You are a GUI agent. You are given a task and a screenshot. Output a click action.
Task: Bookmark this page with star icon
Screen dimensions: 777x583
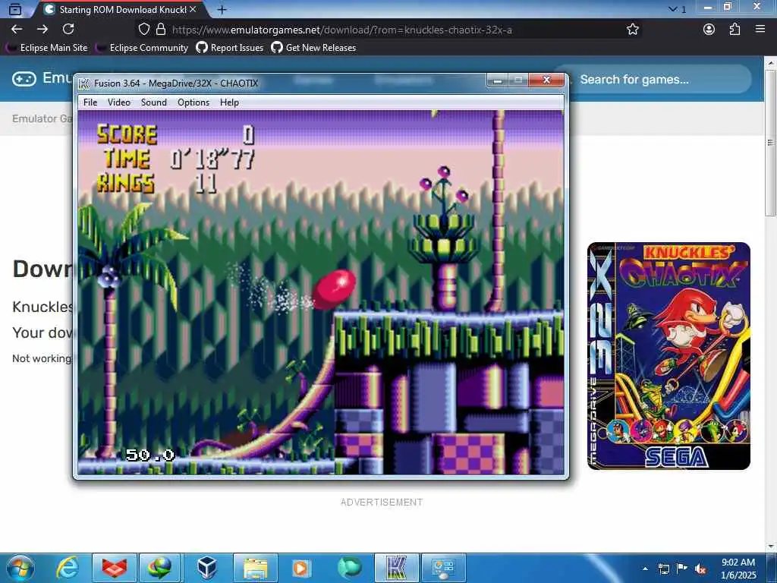[x=632, y=30]
